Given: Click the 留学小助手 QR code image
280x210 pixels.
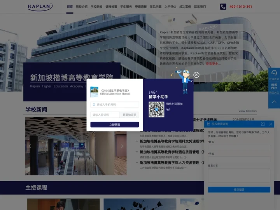Looking at the screenshot, I should click(156, 109).
